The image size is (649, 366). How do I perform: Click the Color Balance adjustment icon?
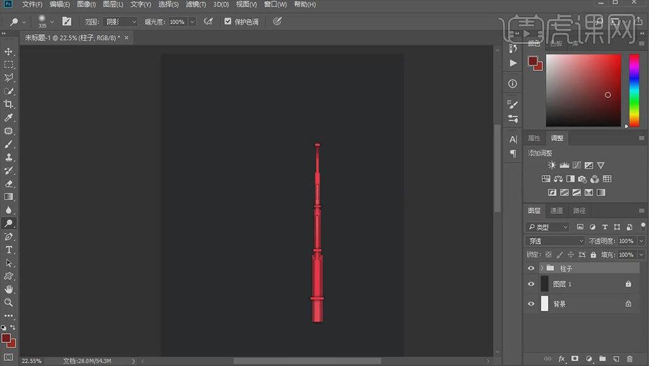(559, 179)
